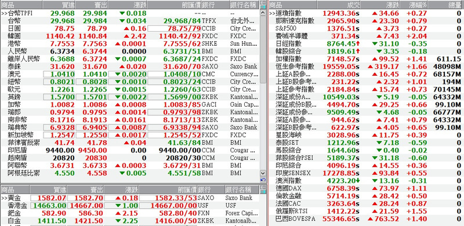Select the 瑞典幣 currency row

[129, 127]
